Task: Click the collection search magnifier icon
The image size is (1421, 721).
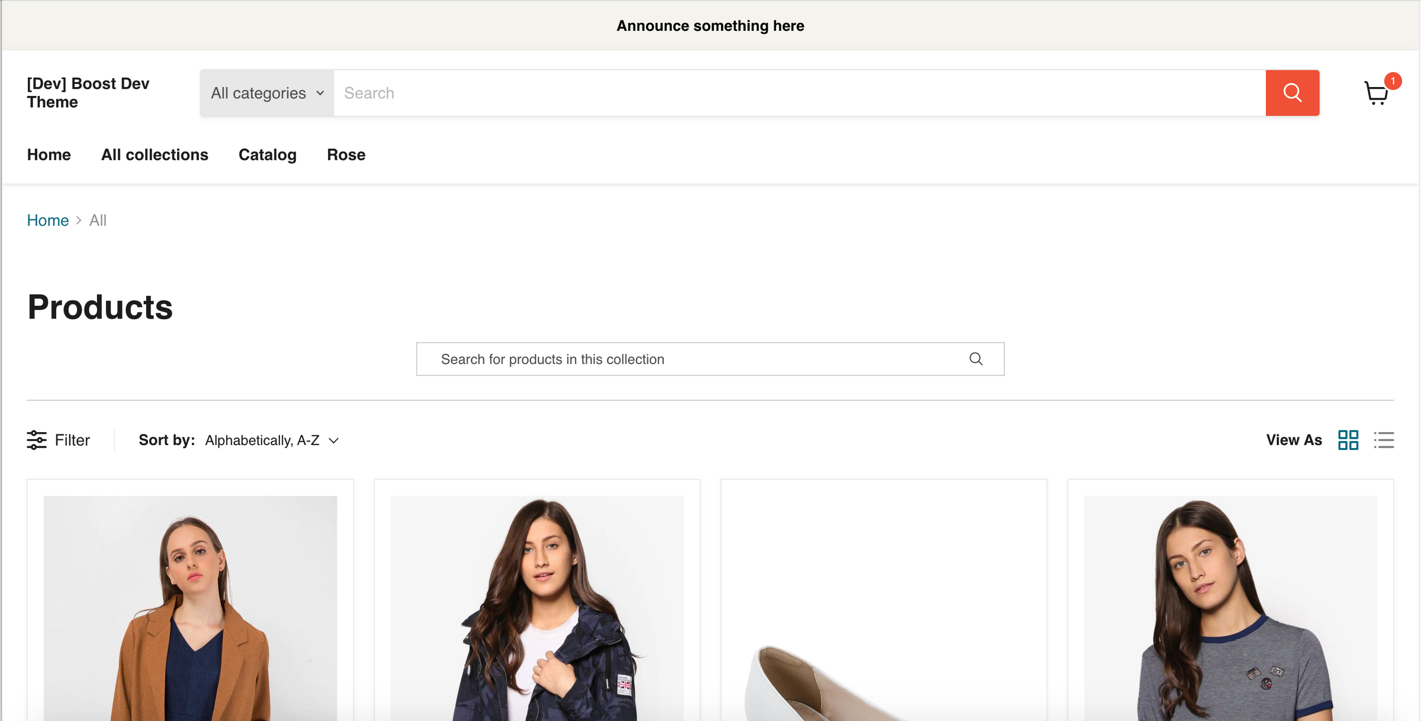Action: (976, 359)
